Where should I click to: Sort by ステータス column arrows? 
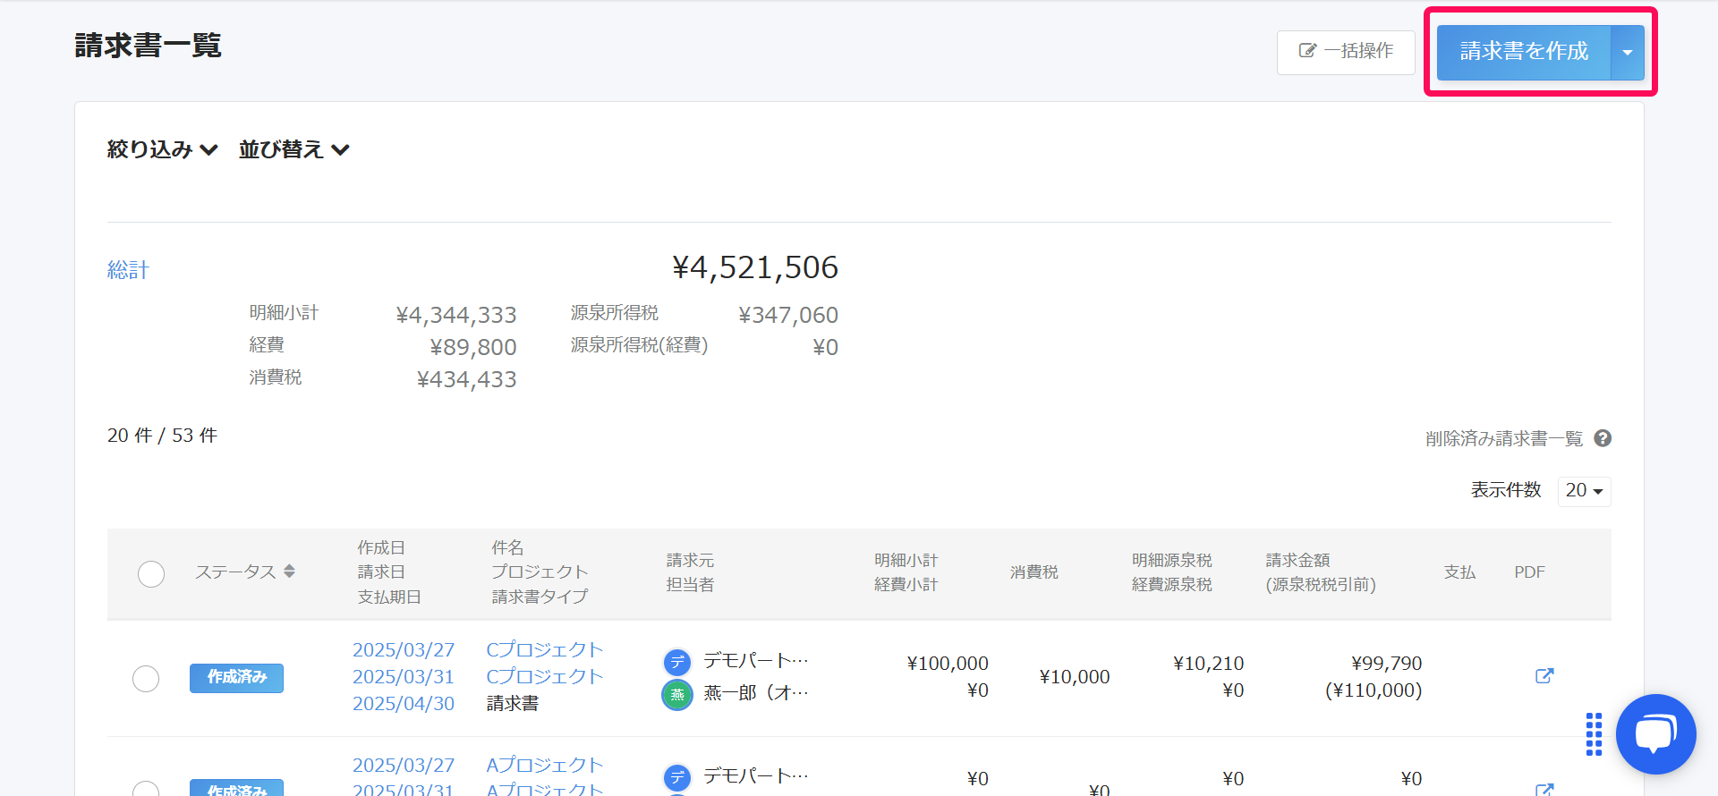point(289,572)
